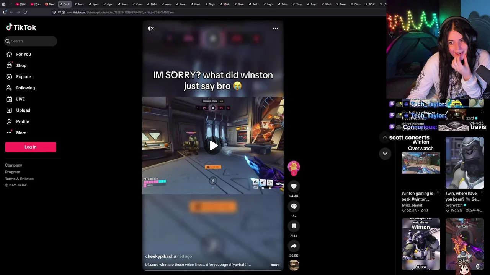Open the cheekypikachu username link
This screenshot has width=490, height=275.
tap(160, 256)
